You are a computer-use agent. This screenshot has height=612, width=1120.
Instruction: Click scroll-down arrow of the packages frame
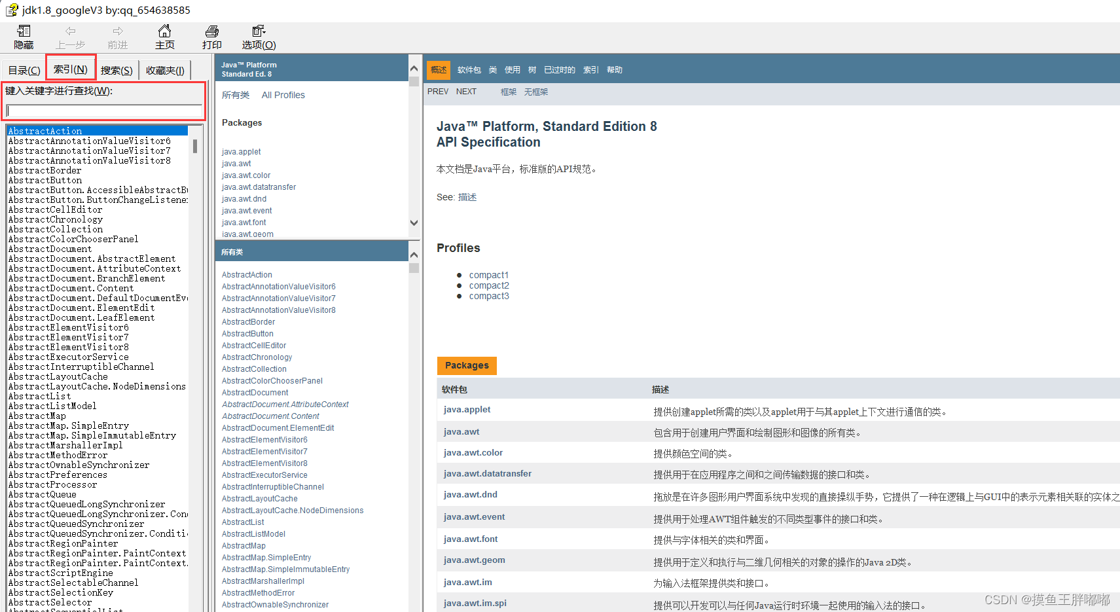[414, 223]
